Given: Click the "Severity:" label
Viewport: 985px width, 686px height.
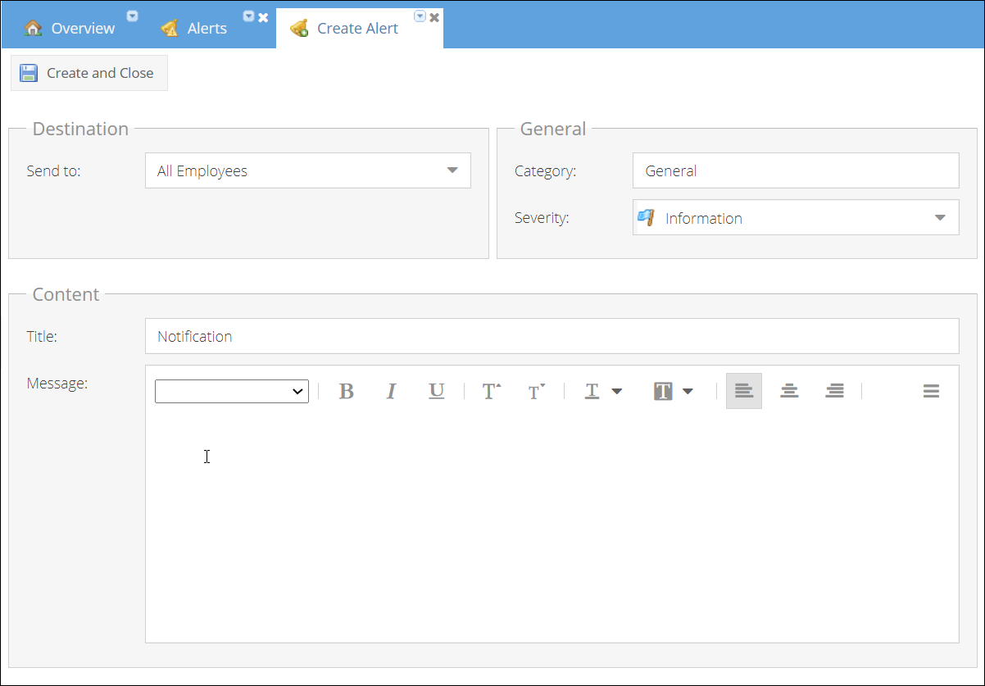Looking at the screenshot, I should click(x=542, y=218).
